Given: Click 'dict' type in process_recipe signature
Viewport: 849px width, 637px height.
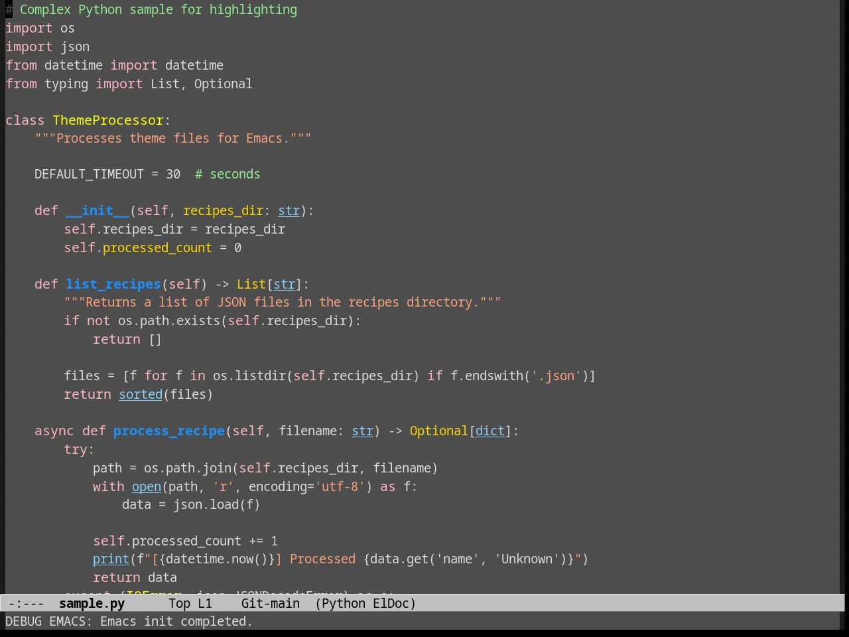Looking at the screenshot, I should 490,431.
